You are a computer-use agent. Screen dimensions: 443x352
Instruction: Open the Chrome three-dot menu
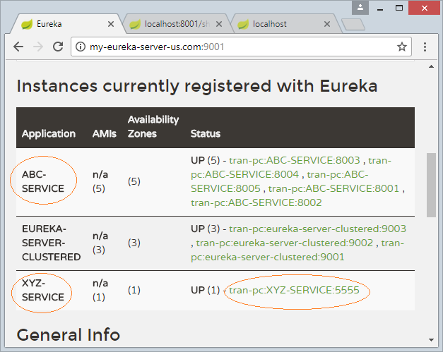(x=425, y=47)
